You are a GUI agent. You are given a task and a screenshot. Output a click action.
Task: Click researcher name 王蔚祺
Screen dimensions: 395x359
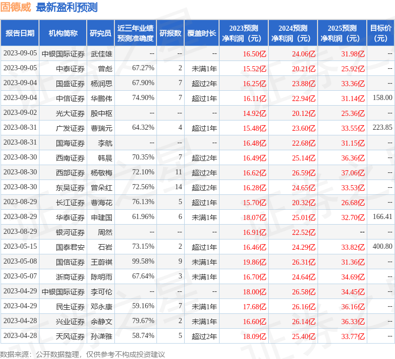pyautogui.click(x=102, y=262)
